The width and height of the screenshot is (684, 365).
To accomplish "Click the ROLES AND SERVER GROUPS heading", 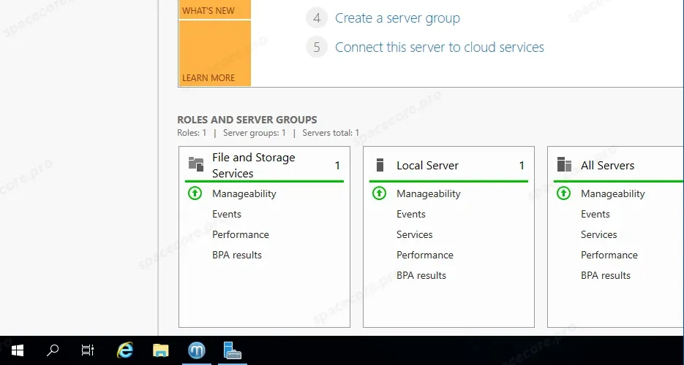I will (247, 120).
